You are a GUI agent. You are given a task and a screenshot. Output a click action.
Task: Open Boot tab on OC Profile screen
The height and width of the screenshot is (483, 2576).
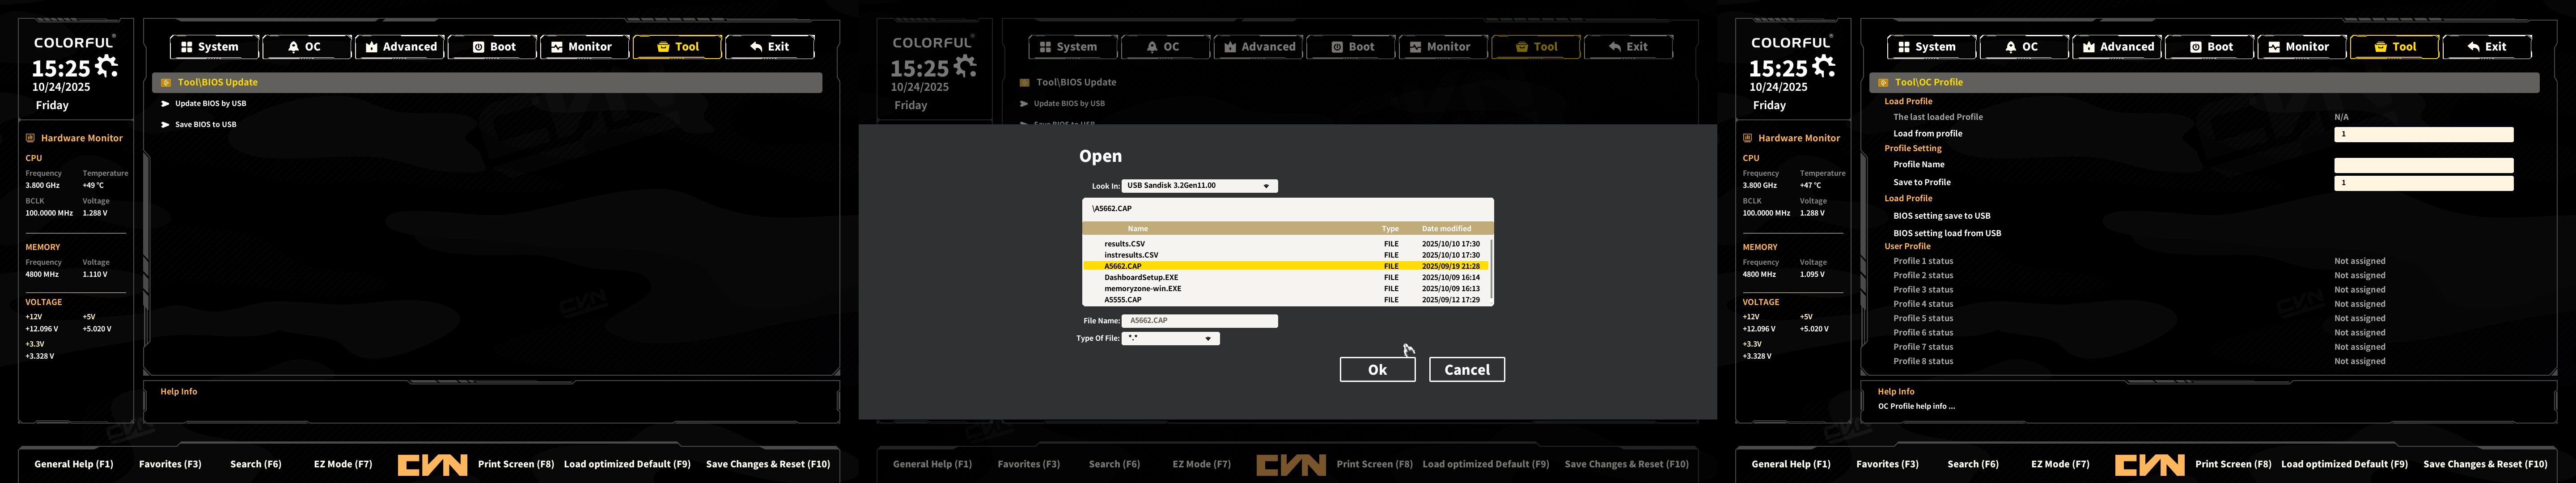pos(2211,47)
